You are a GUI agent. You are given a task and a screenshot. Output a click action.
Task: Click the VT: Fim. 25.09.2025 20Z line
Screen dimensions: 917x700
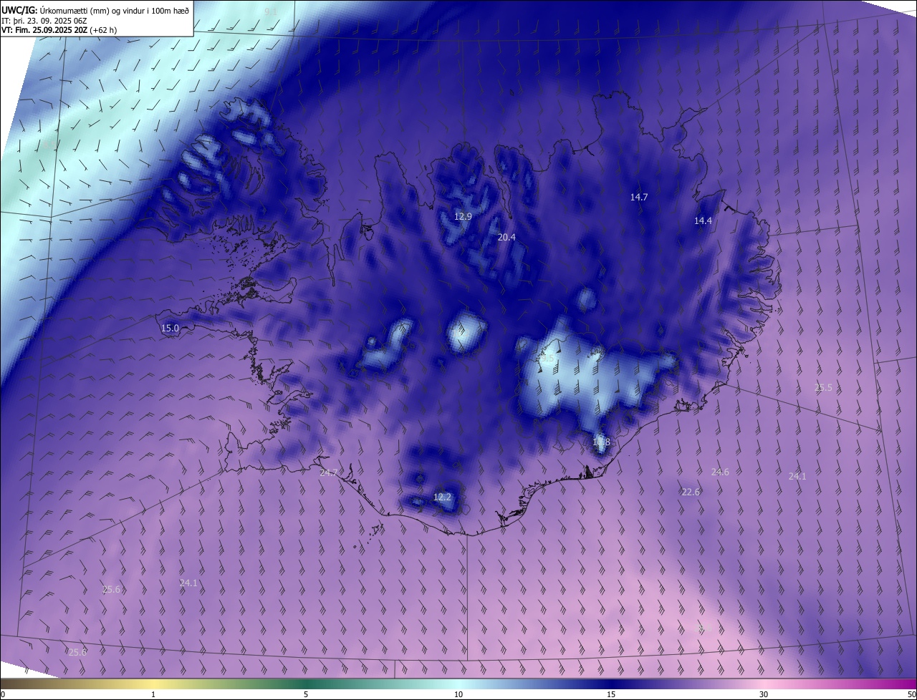tap(59, 30)
